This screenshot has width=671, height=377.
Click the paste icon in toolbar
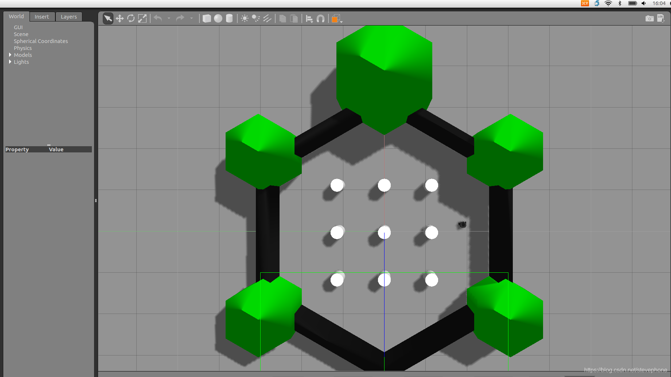click(294, 18)
